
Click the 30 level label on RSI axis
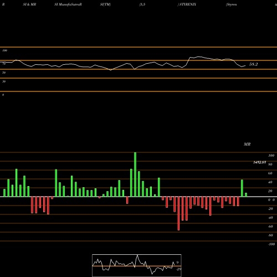pyautogui.click(x=4, y=81)
